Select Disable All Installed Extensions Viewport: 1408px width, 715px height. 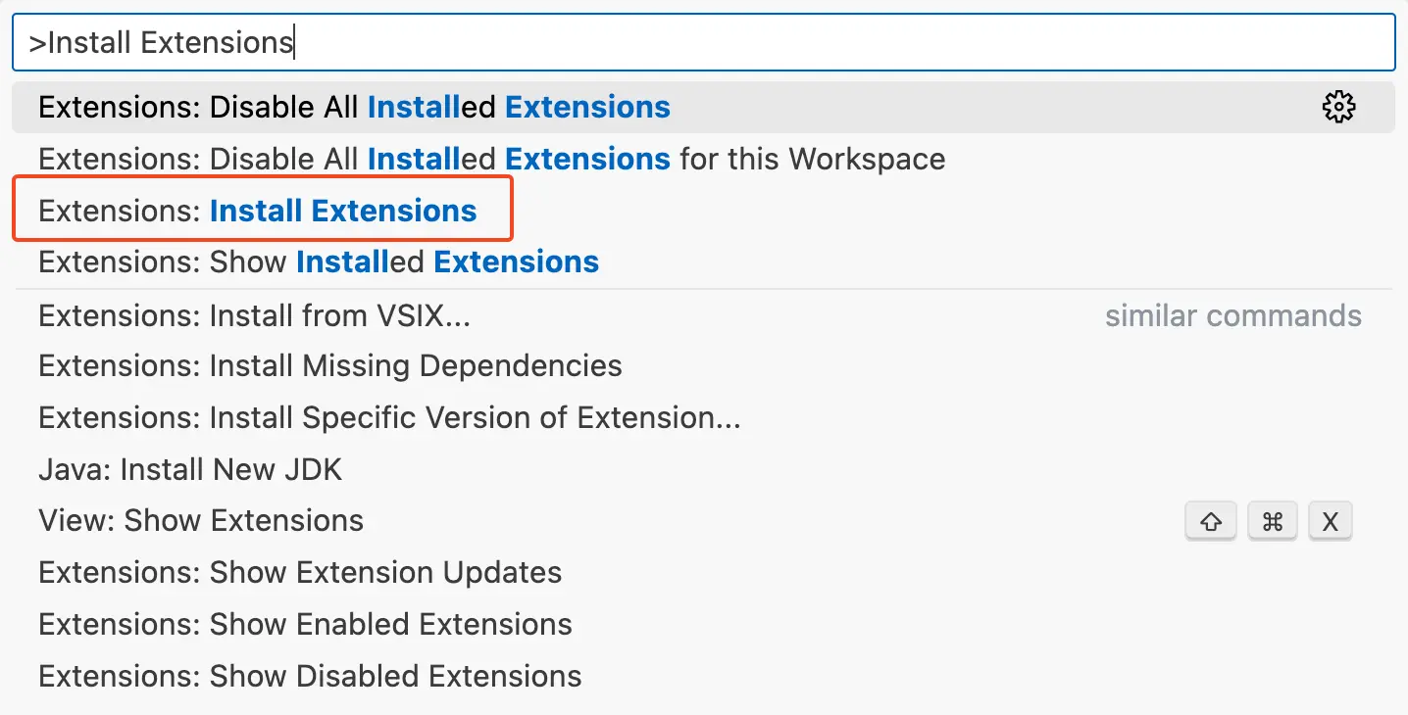pos(354,107)
